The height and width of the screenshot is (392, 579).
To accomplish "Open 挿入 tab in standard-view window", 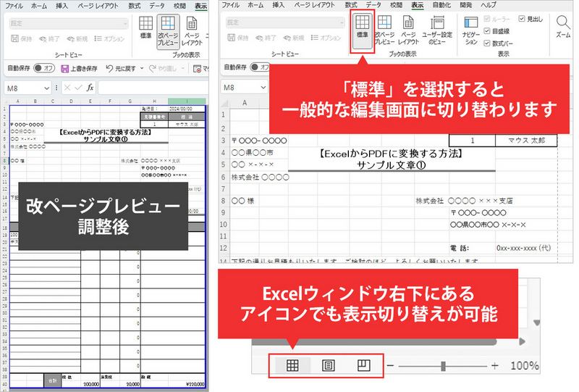I will click(x=279, y=5).
